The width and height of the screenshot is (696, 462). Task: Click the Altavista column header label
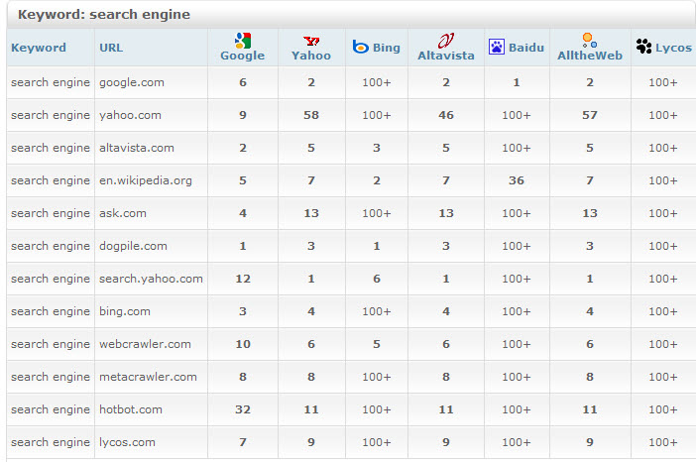click(445, 56)
